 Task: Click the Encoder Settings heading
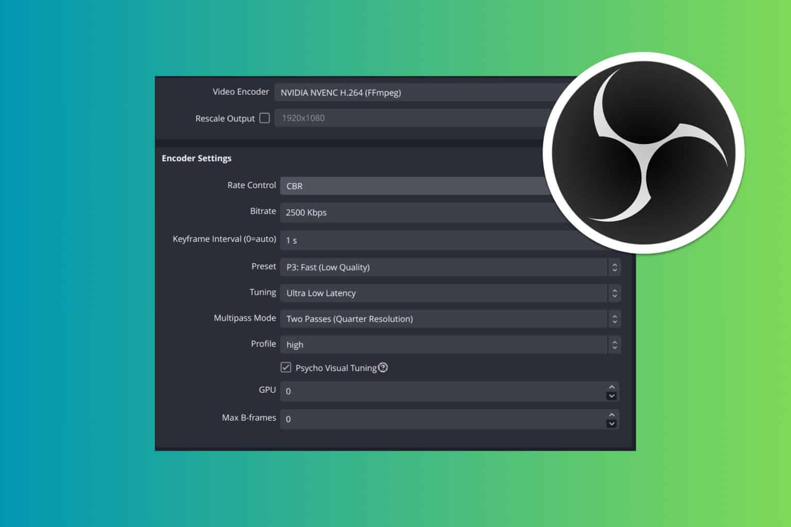point(196,158)
